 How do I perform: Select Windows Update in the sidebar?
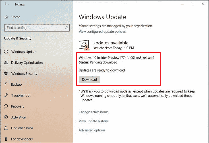[24, 52]
